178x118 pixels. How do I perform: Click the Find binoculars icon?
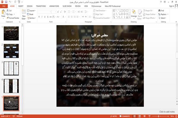click(160, 11)
